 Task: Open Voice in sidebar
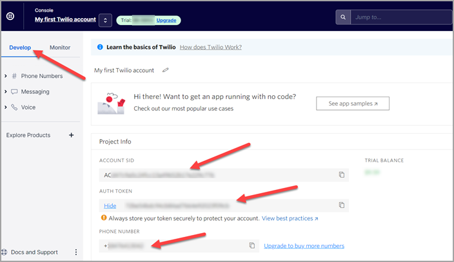[28, 108]
